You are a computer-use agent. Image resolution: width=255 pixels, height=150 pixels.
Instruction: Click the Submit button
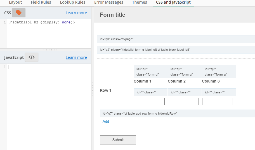(118, 140)
